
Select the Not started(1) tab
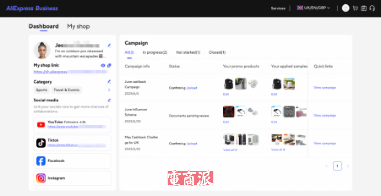(x=188, y=52)
